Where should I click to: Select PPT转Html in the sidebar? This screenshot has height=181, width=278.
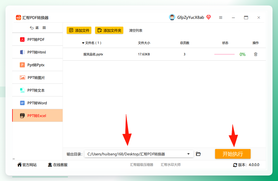click(37, 52)
